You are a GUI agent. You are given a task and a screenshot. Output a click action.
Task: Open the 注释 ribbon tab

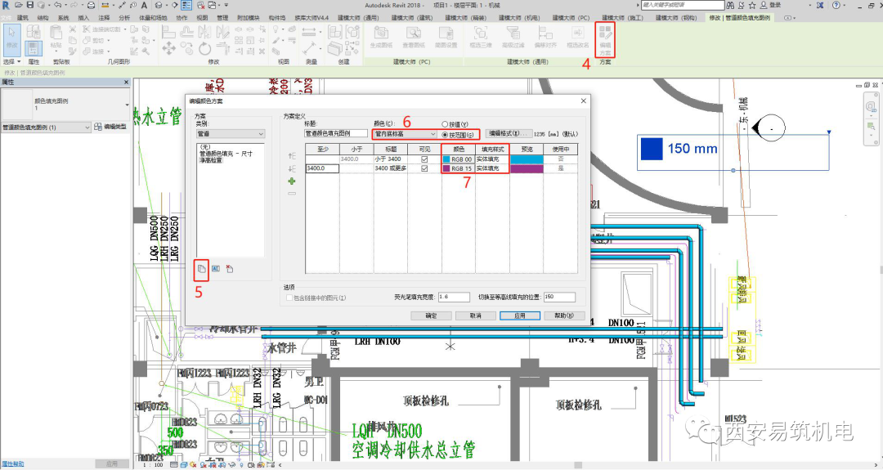tap(104, 18)
